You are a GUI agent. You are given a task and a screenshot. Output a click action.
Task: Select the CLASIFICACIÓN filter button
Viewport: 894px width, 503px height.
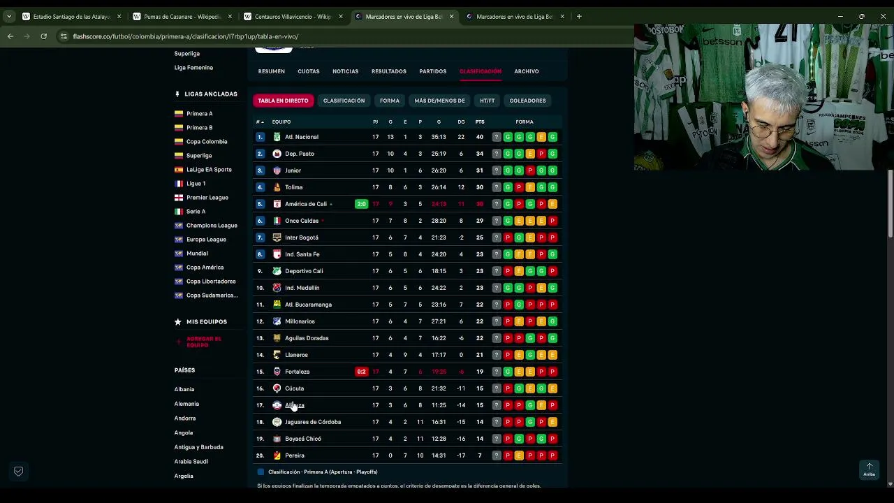344,101
